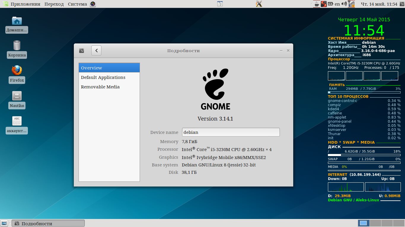Select Default Applications in the sidebar

coord(103,77)
